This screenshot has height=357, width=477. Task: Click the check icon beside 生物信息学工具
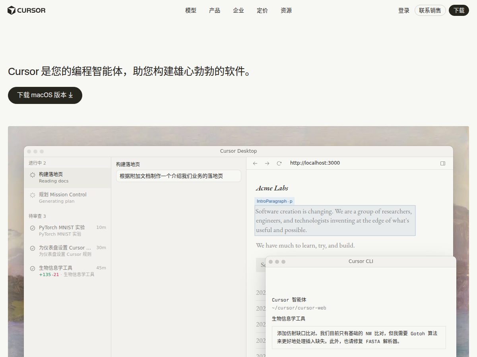pos(33,268)
